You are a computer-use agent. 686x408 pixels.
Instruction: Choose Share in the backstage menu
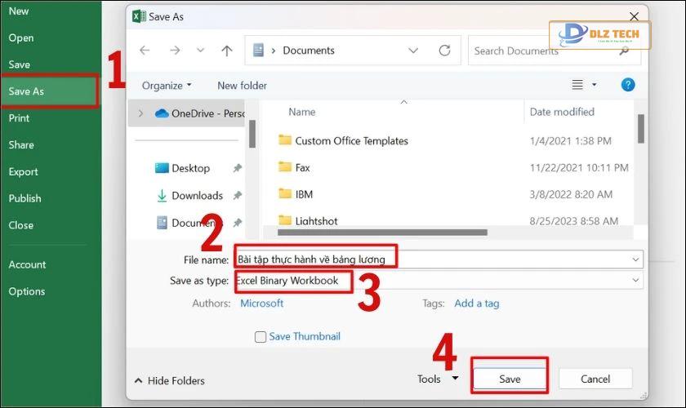tap(21, 144)
